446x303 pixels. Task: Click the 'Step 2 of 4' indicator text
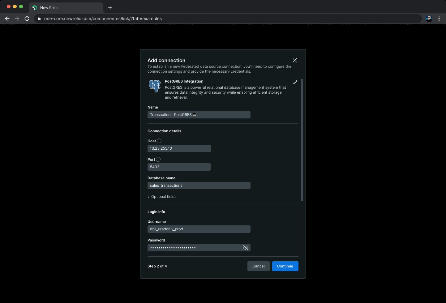pos(157,266)
